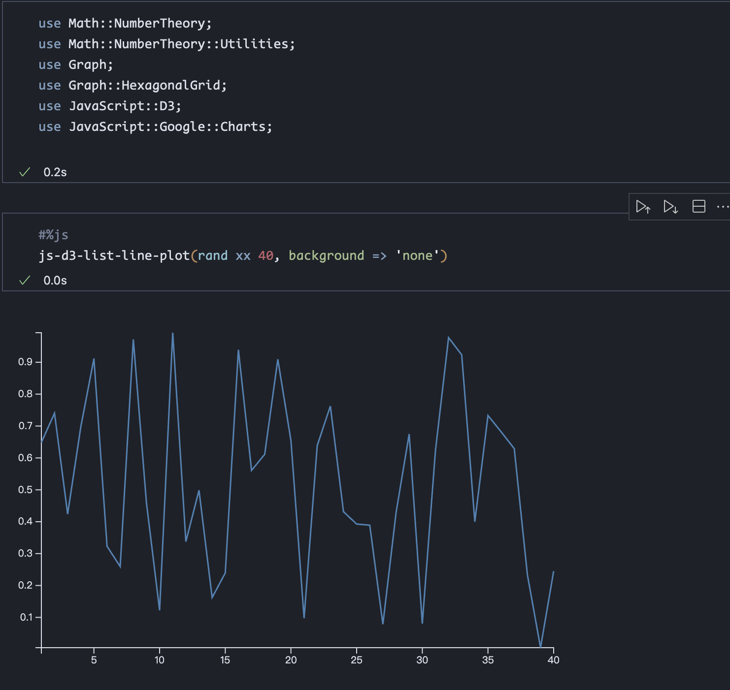
Task: Click the x-axis label 40 on chart
Action: (x=553, y=660)
